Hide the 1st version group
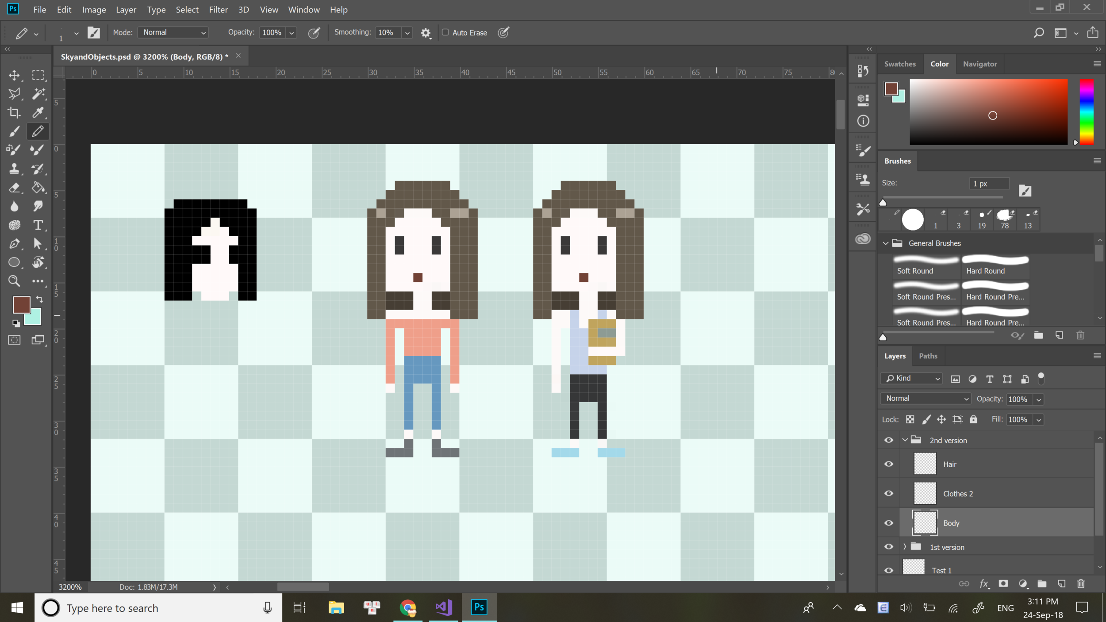 (x=889, y=547)
